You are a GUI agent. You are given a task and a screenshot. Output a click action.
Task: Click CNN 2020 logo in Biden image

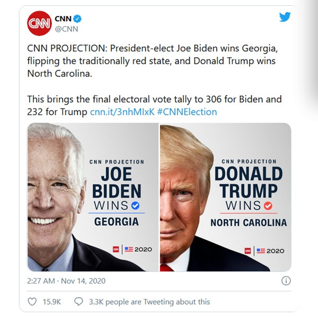[132, 250]
